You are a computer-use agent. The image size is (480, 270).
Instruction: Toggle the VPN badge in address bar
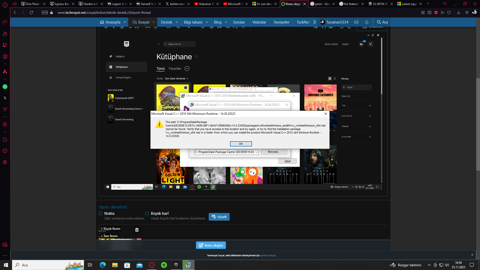[x=45, y=12]
